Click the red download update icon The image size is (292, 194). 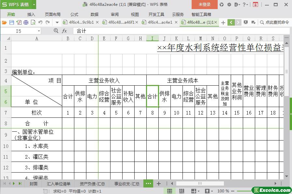255,5
